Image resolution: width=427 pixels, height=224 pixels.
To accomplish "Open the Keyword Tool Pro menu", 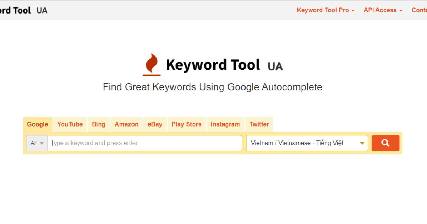I will click(x=326, y=10).
